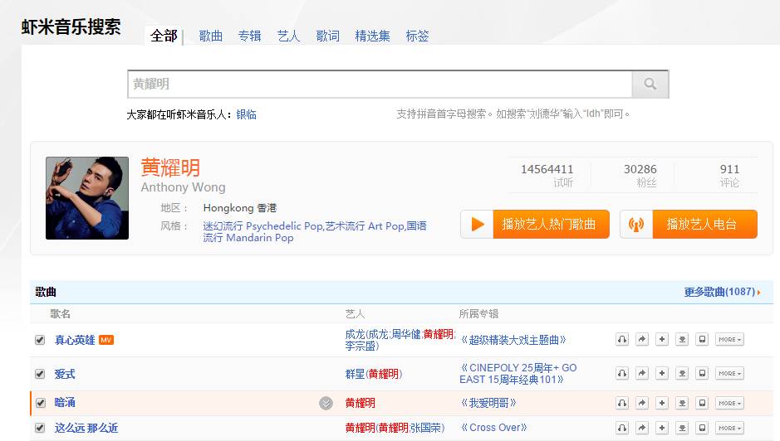Viewport: 780px width, 441px height.
Task: Open the album 《我爱明哥》
Action: click(x=488, y=403)
